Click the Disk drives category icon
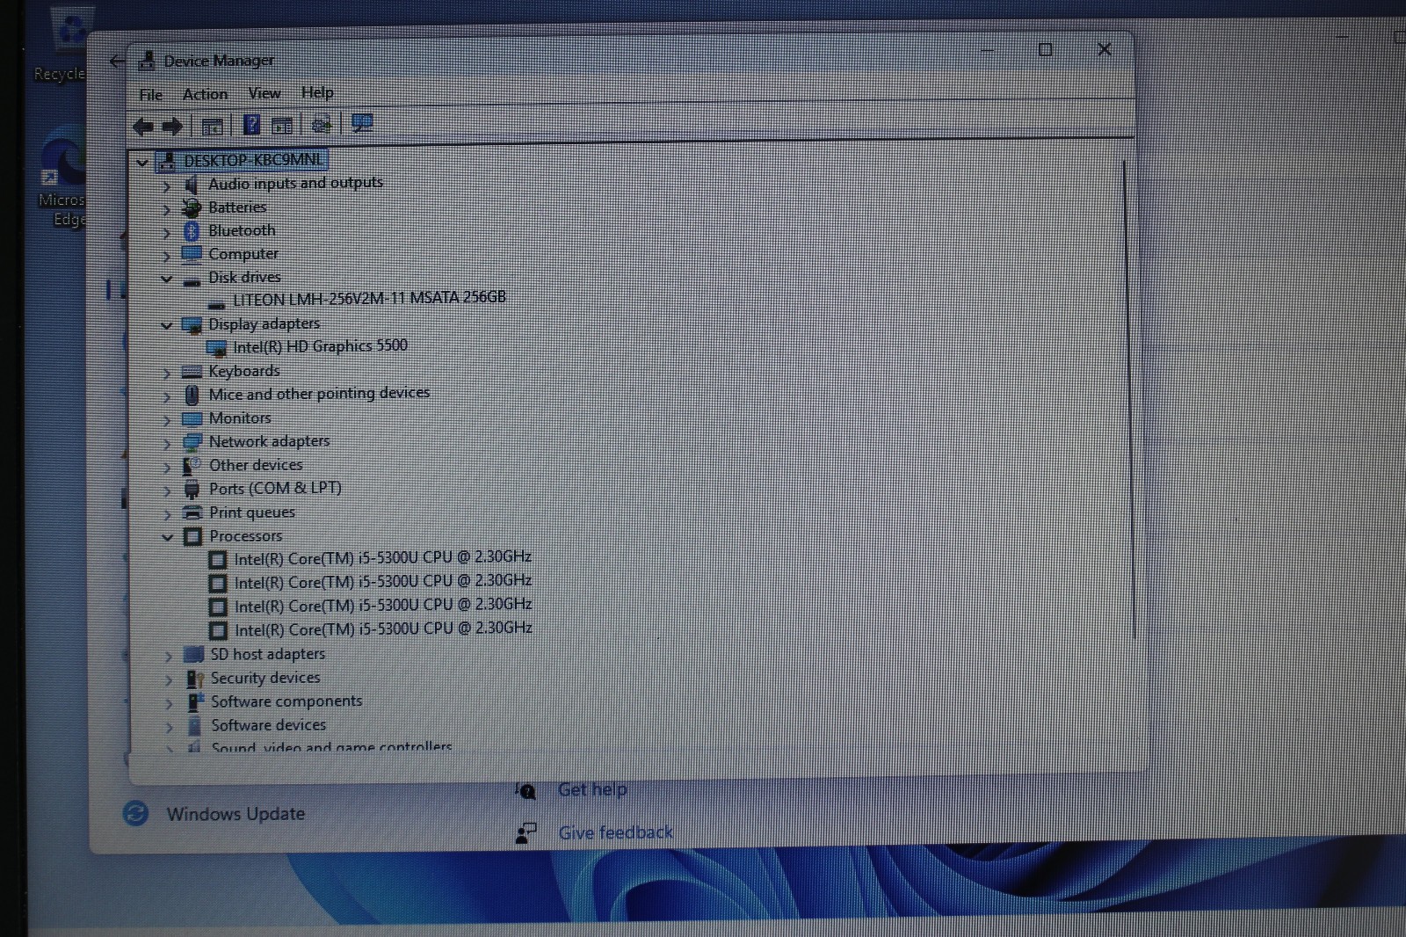This screenshot has width=1406, height=937. coord(192,281)
